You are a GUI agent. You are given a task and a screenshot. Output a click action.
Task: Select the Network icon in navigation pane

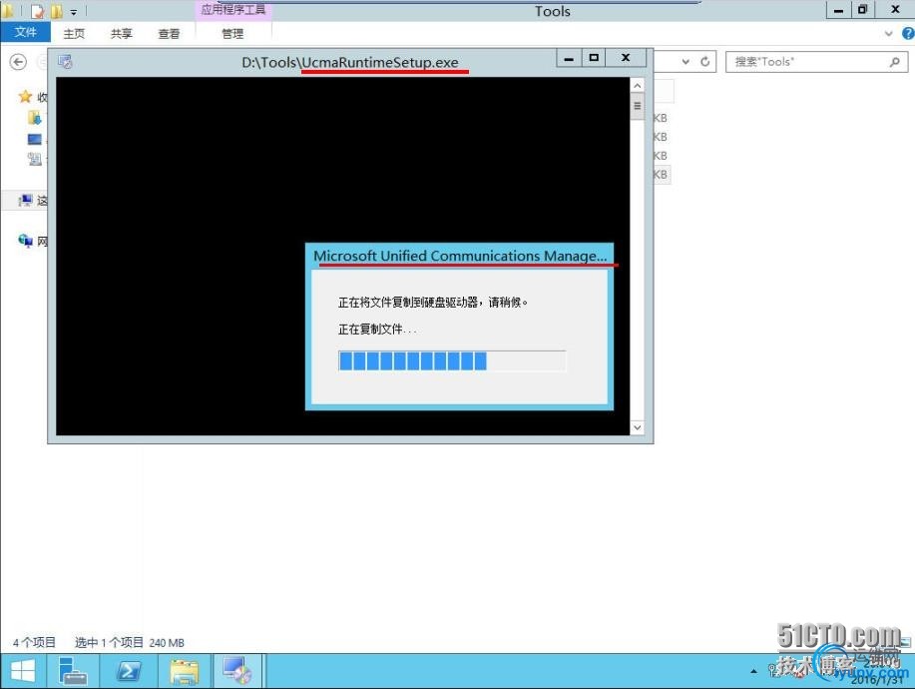coord(25,240)
